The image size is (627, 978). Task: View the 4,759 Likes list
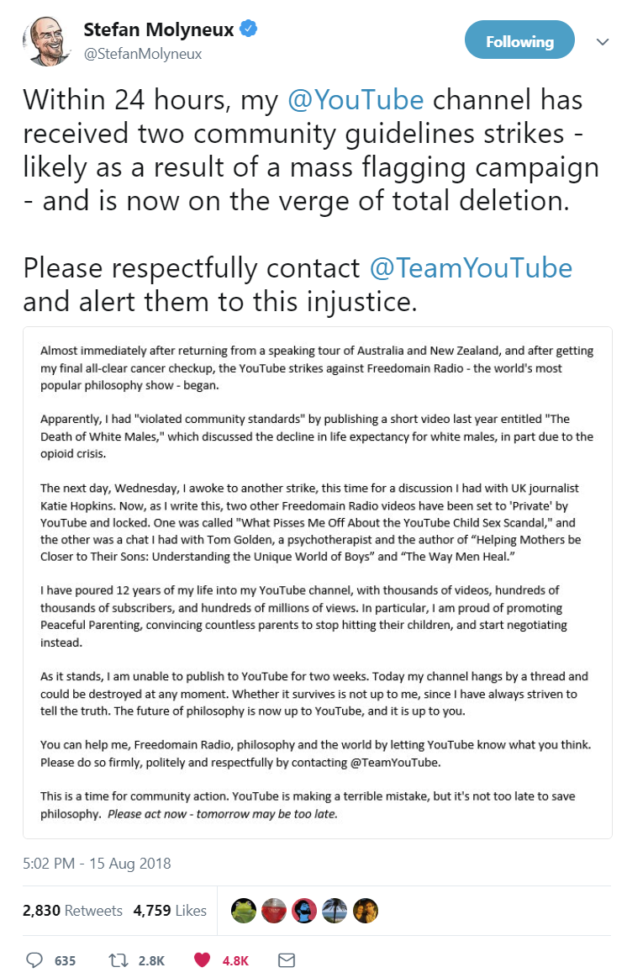click(170, 911)
